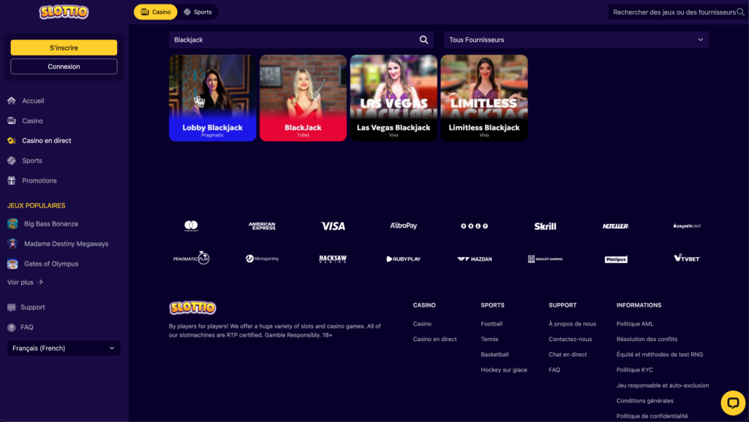
Task: Open the live chat bubble icon
Action: pos(733,403)
